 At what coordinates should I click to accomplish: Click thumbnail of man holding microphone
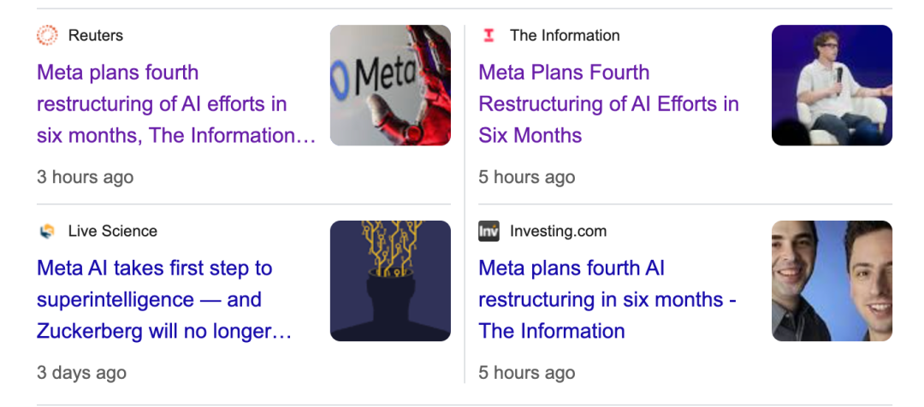[832, 85]
